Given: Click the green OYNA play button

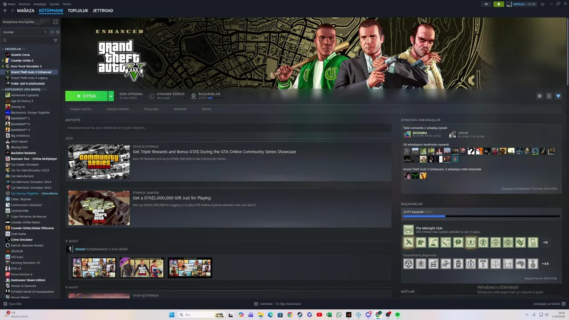Looking at the screenshot, I should pyautogui.click(x=86, y=96).
